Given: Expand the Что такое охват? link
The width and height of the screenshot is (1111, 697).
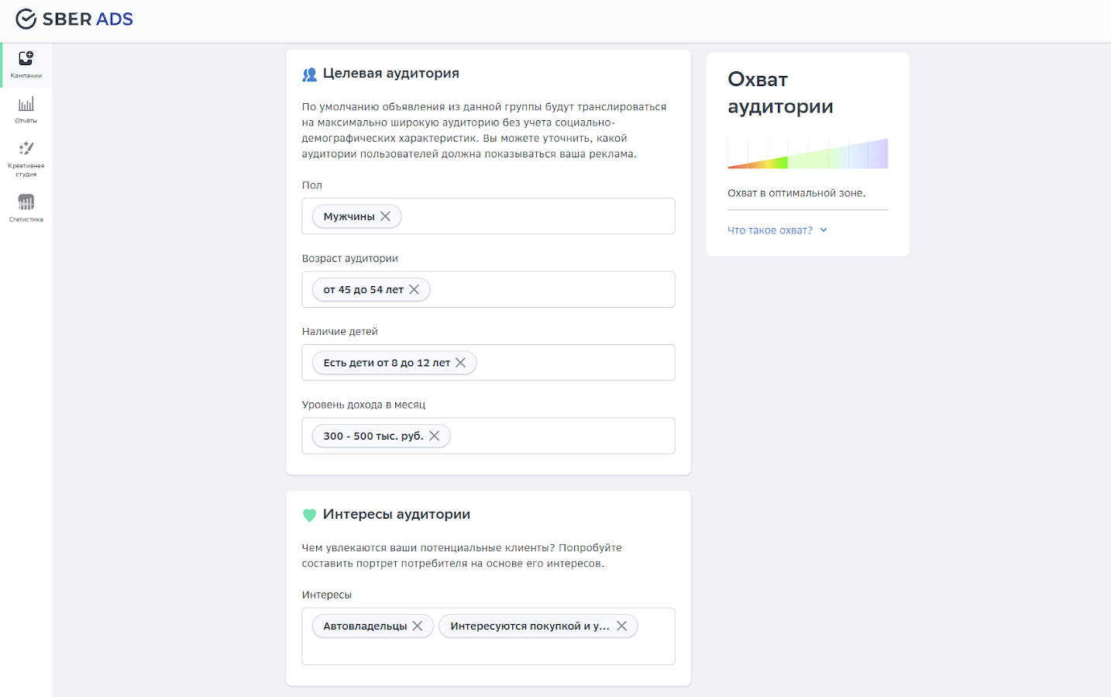Looking at the screenshot, I should [x=769, y=230].
